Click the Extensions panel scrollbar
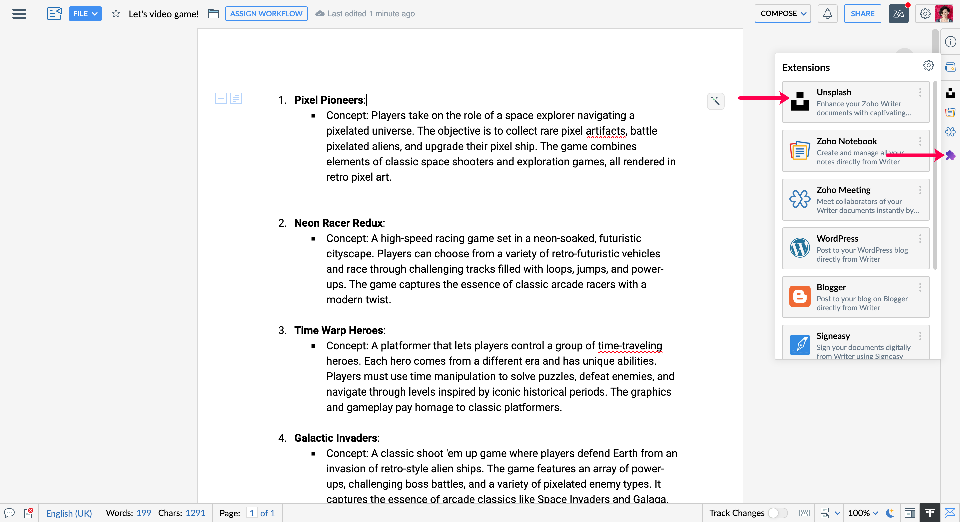 935,175
